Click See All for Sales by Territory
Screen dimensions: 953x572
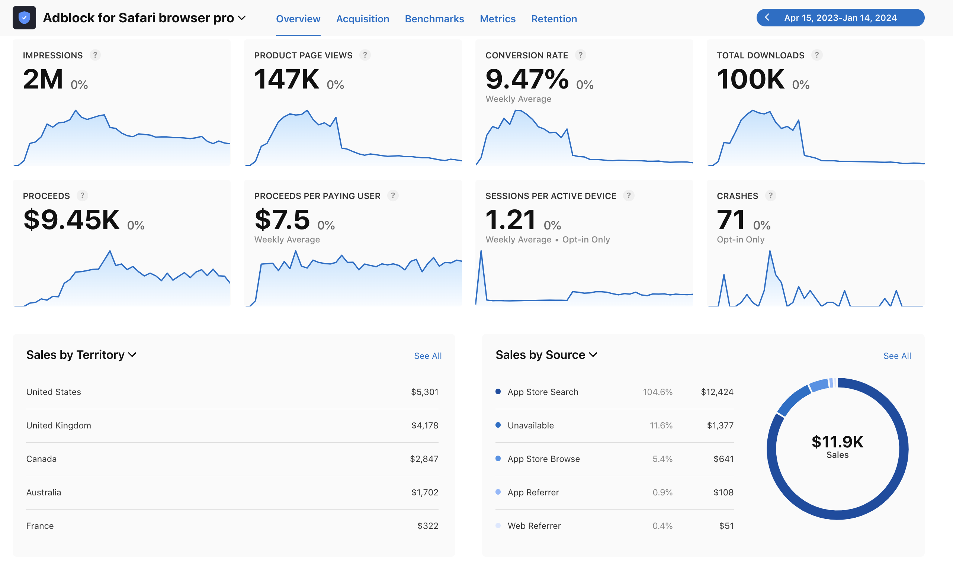point(427,356)
